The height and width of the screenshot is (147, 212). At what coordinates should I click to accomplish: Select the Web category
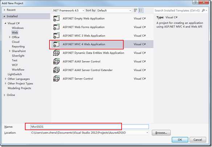coord(15,33)
